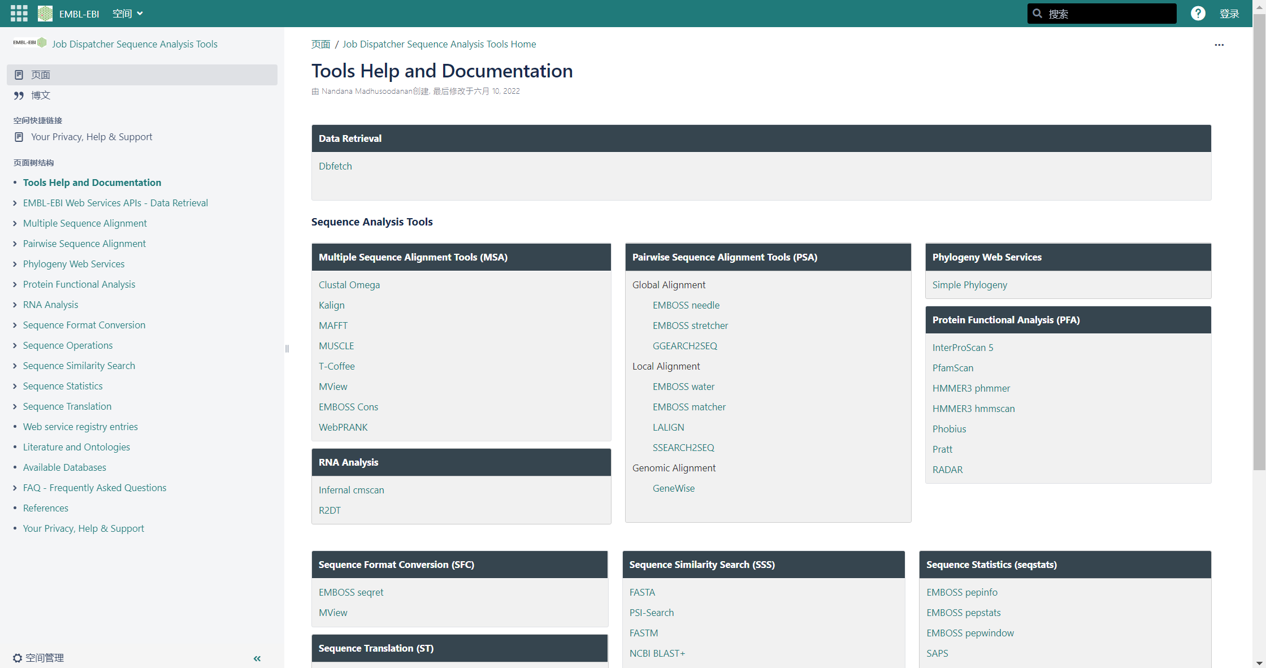Open Literature and Ontologies tree item

pos(76,447)
